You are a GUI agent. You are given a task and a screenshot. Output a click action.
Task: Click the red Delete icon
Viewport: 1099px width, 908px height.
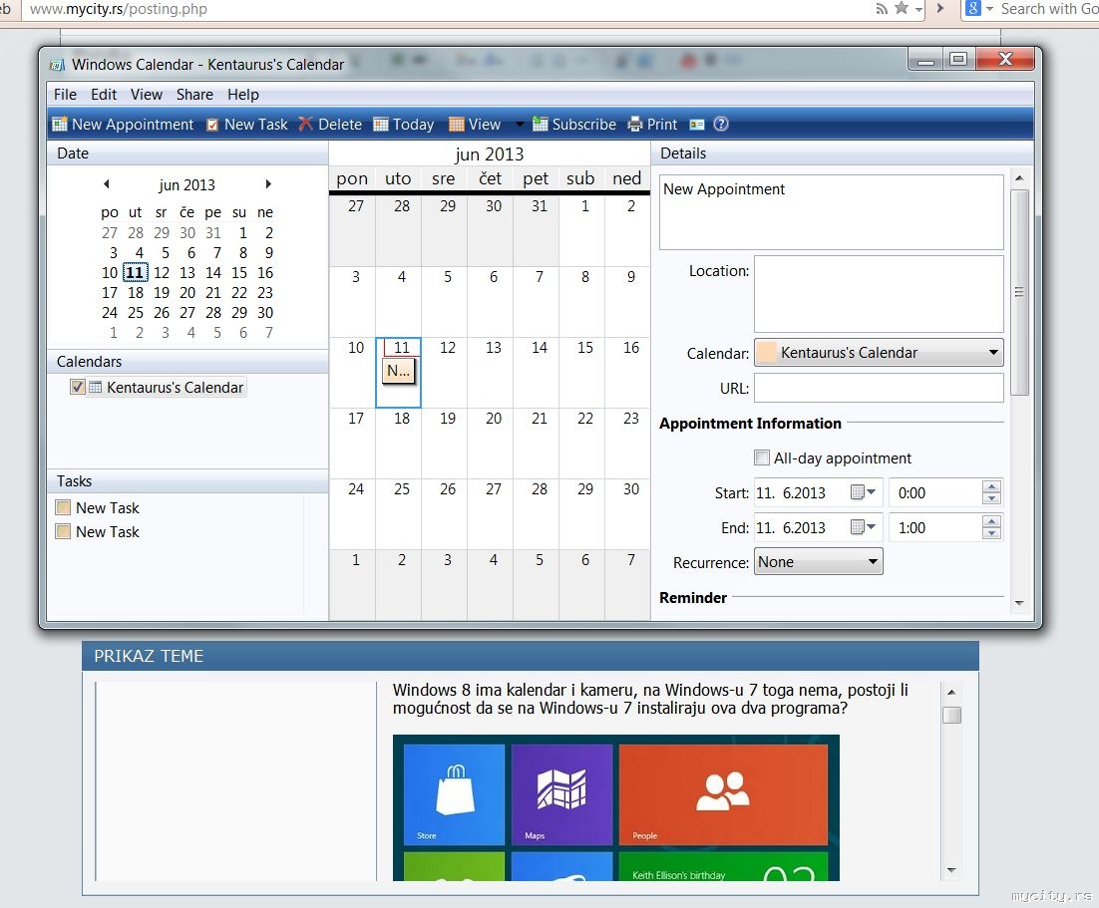305,124
